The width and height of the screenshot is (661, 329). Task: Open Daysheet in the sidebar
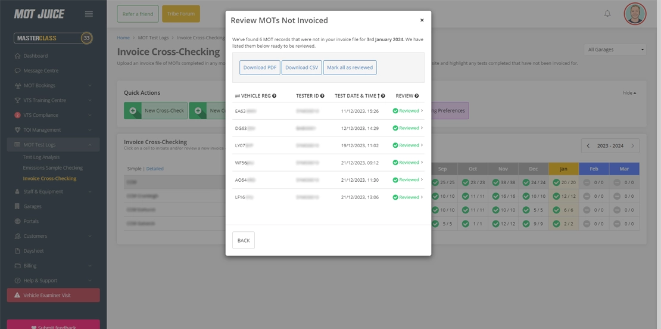(x=33, y=250)
